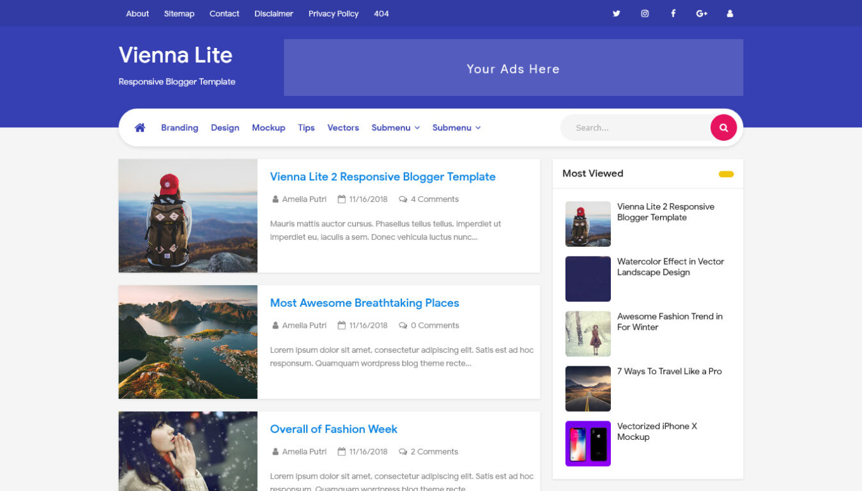Viewport: 862px width, 491px height.
Task: Select the Branding category
Action: click(x=180, y=128)
